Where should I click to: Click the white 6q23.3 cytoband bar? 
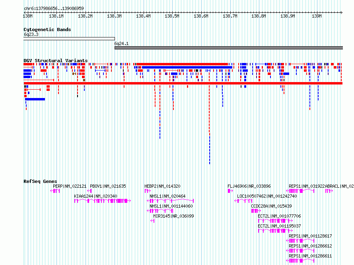69,39
